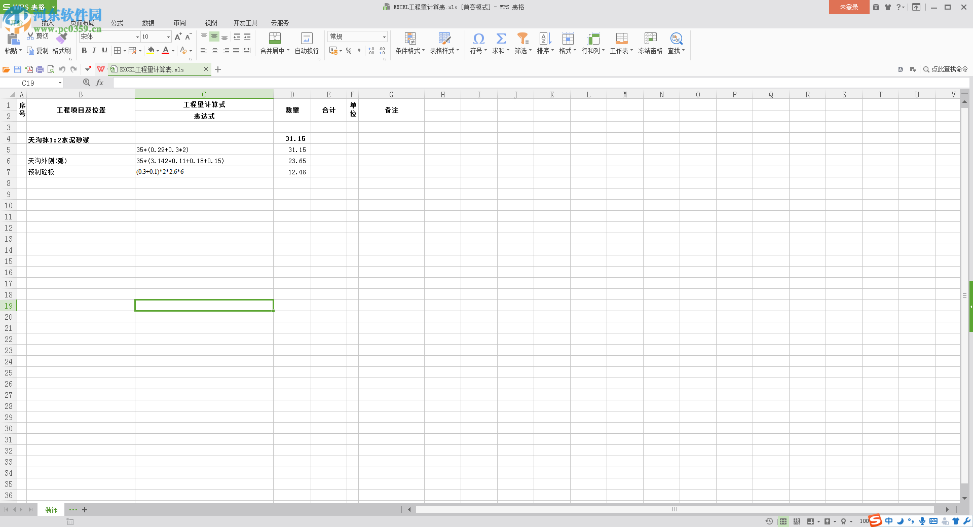This screenshot has height=527, width=973.
Task: Click the Sort (排序) A-Z icon
Action: [545, 39]
